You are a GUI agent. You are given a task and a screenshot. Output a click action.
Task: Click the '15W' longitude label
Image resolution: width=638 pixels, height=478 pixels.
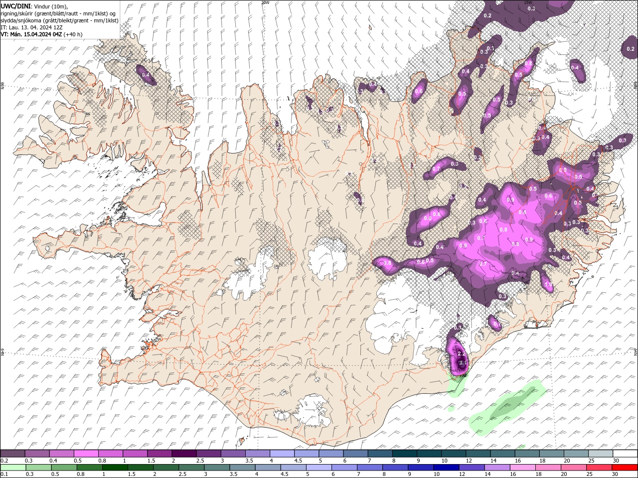528,2
